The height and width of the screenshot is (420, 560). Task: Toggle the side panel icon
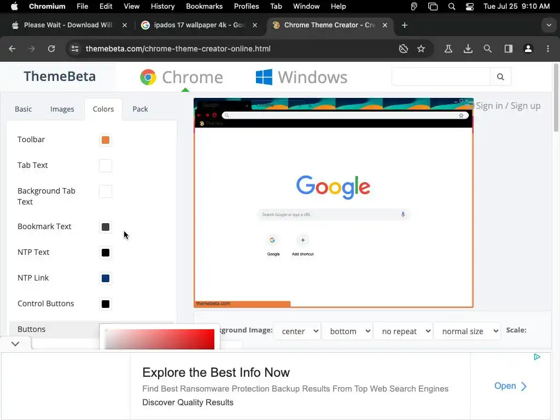point(508,49)
